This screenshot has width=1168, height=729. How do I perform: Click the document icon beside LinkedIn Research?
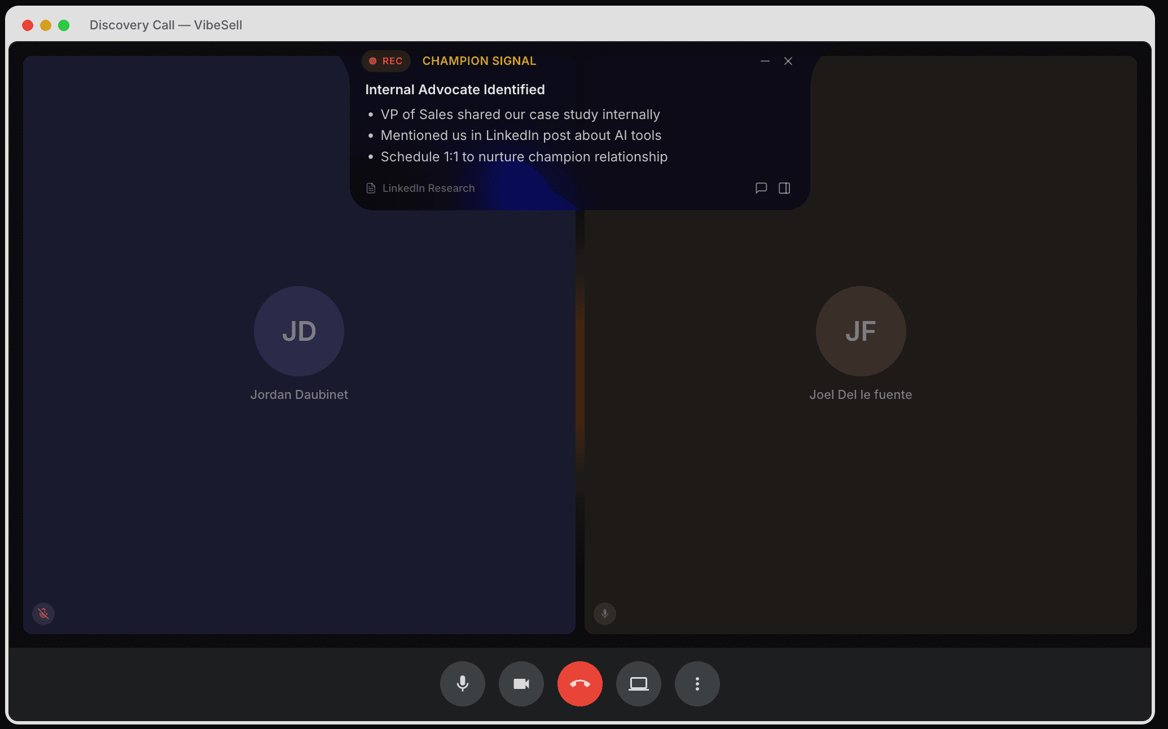click(371, 188)
